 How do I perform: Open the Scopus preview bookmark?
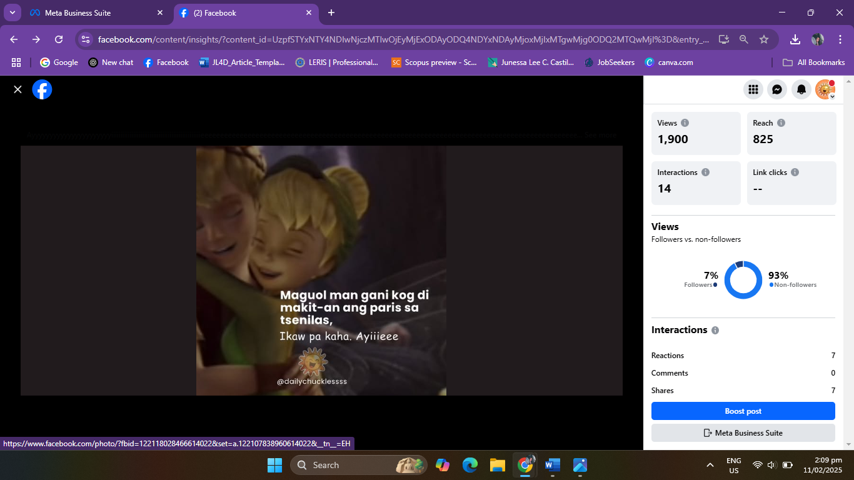click(x=434, y=62)
